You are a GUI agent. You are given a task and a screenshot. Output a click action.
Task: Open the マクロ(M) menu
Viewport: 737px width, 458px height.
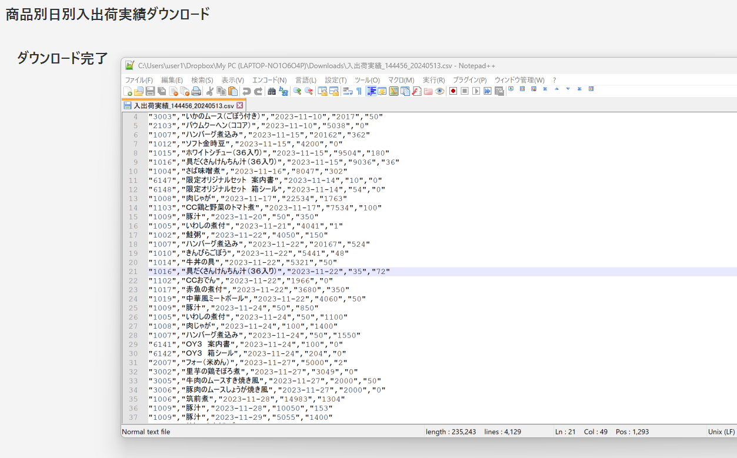click(401, 80)
